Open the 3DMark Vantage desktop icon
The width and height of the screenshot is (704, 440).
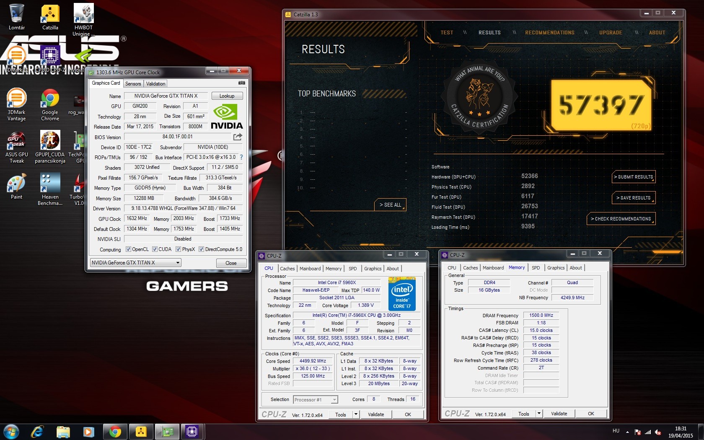17,104
